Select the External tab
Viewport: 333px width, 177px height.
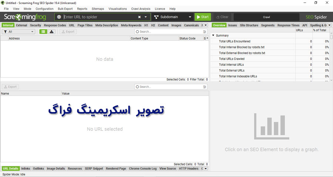[x=22, y=25]
